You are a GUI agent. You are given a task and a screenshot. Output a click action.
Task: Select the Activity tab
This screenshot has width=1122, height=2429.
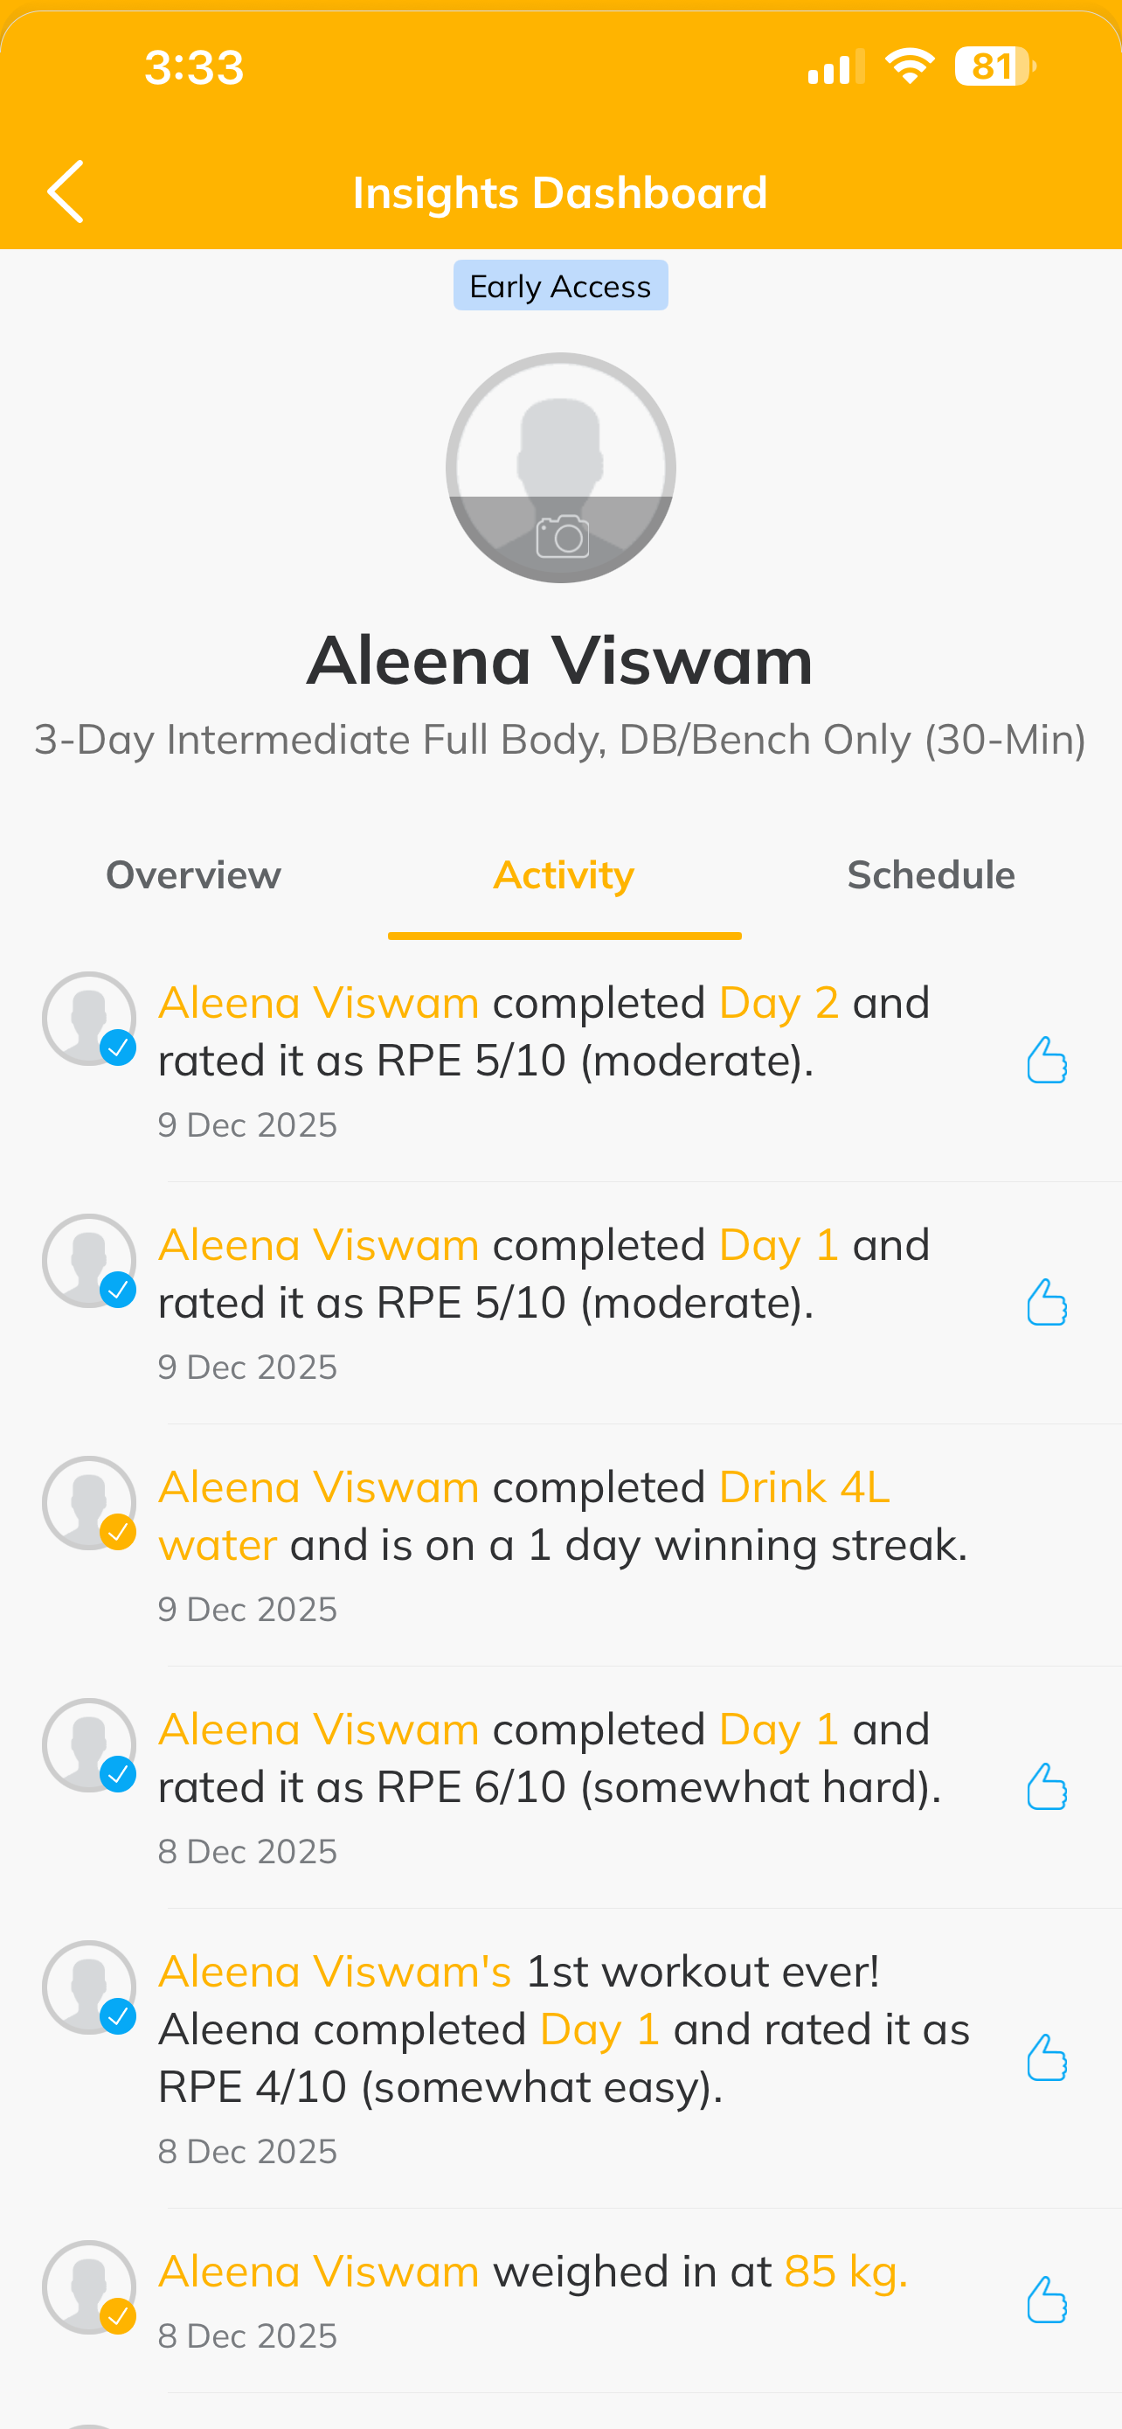(x=564, y=875)
